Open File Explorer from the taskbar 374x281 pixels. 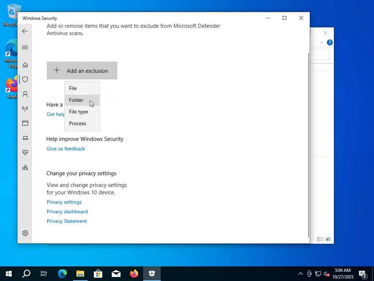click(x=80, y=274)
